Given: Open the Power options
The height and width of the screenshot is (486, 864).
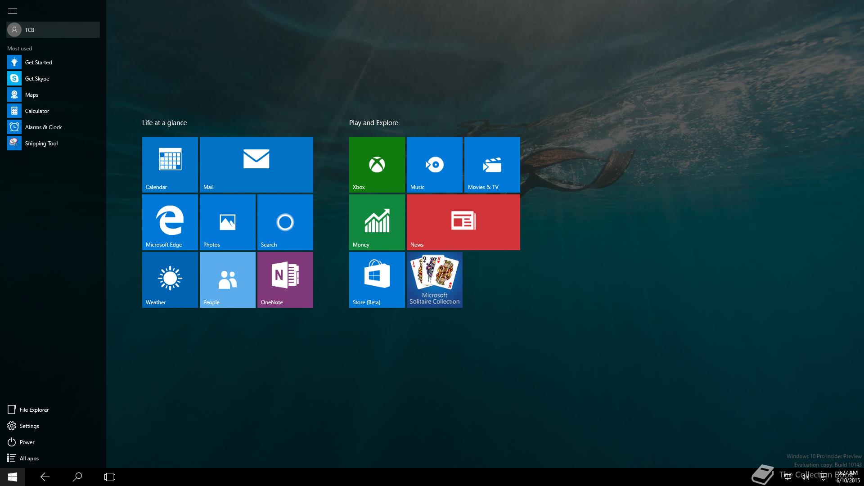Looking at the screenshot, I should pos(53,442).
